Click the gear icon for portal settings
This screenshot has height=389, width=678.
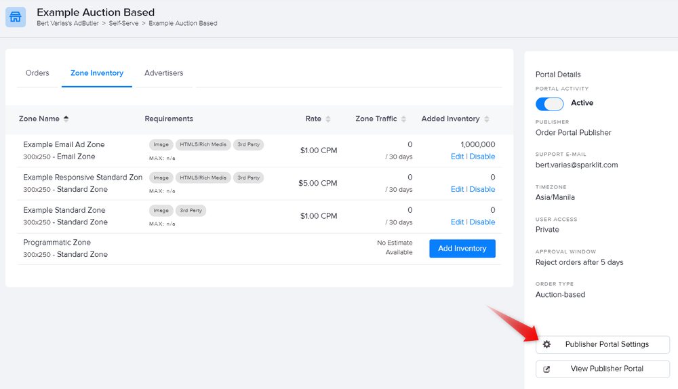tap(548, 344)
